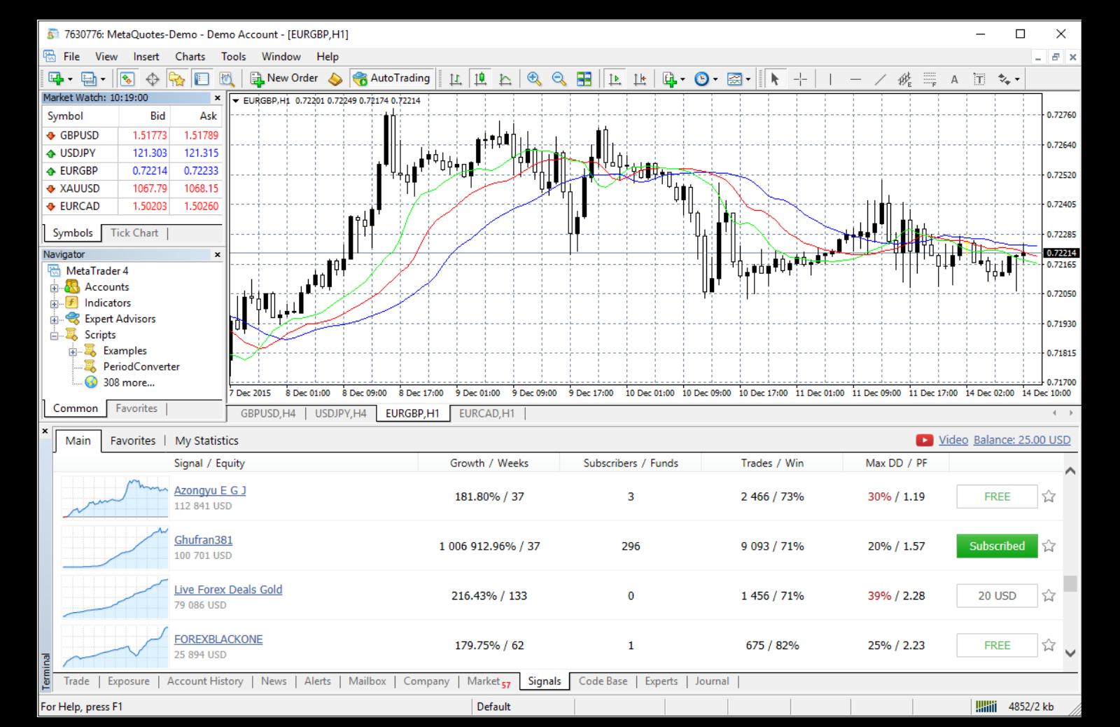Toggle the Data Window crosshair-circle icon
1120x727 pixels.
(x=153, y=79)
